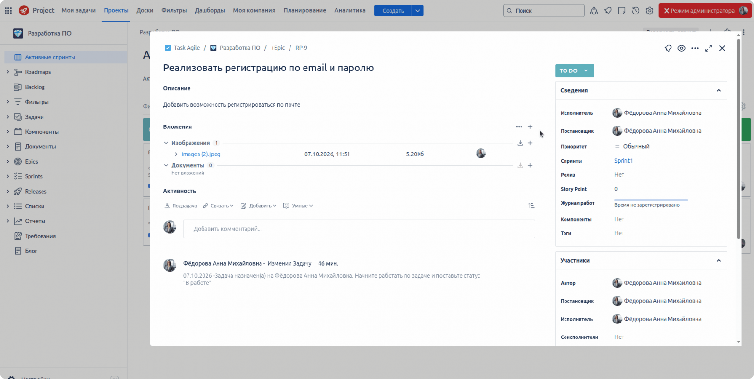Exit Режим администратора mode

click(x=705, y=11)
